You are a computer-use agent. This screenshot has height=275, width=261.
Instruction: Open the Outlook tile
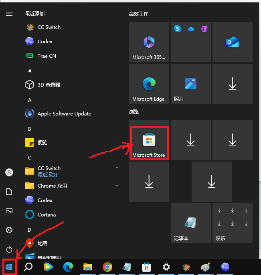pyautogui.click(x=233, y=42)
